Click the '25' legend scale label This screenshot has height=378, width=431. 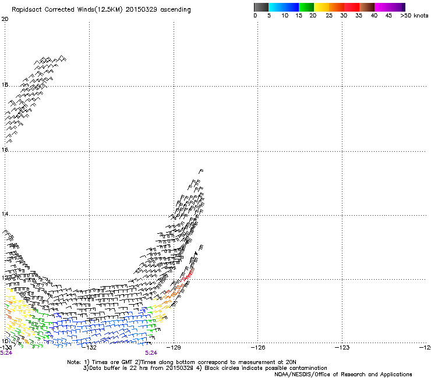329,16
